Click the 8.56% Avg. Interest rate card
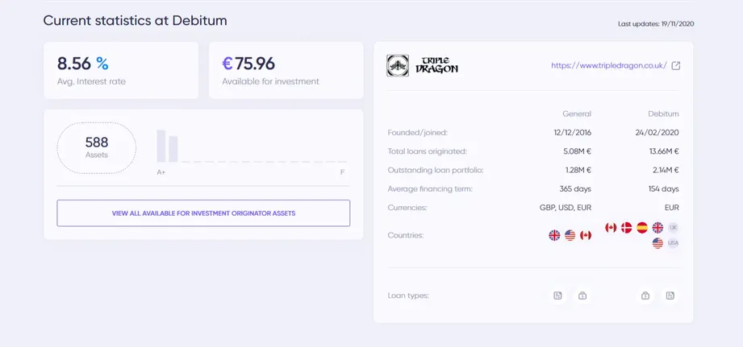Image resolution: width=743 pixels, height=347 pixels. (121, 70)
